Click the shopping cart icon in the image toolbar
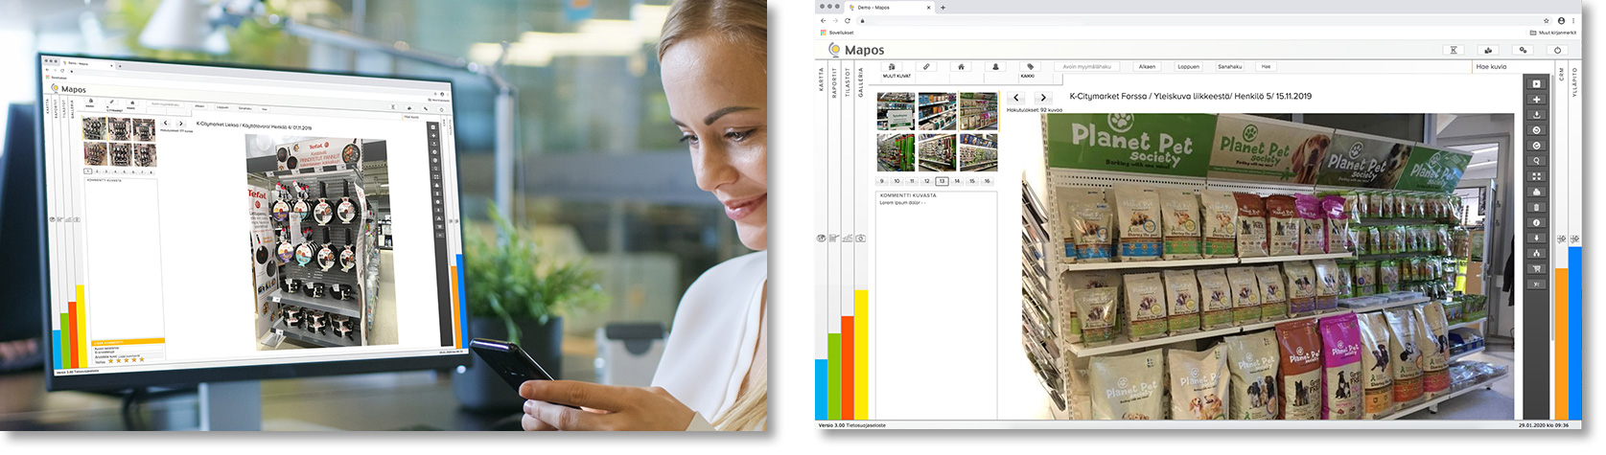The image size is (1606, 455). (1537, 269)
